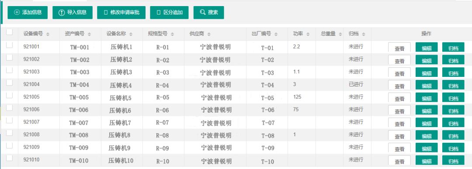Image resolution: width=472 pixels, height=169 pixels.
Task: Check the box for row 921005
Action: tap(9, 95)
